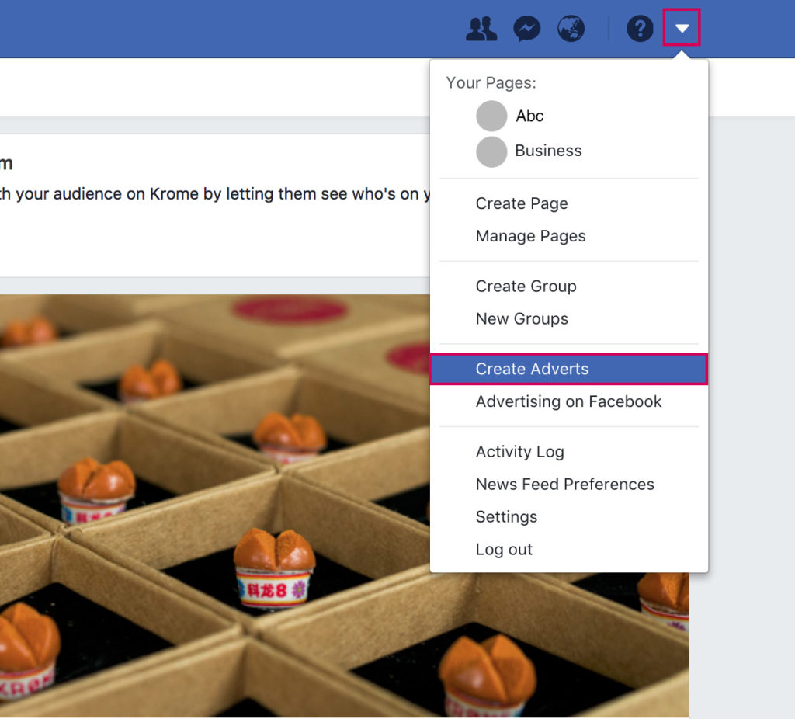
Task: Select Create Adverts from the menu
Action: tap(531, 369)
